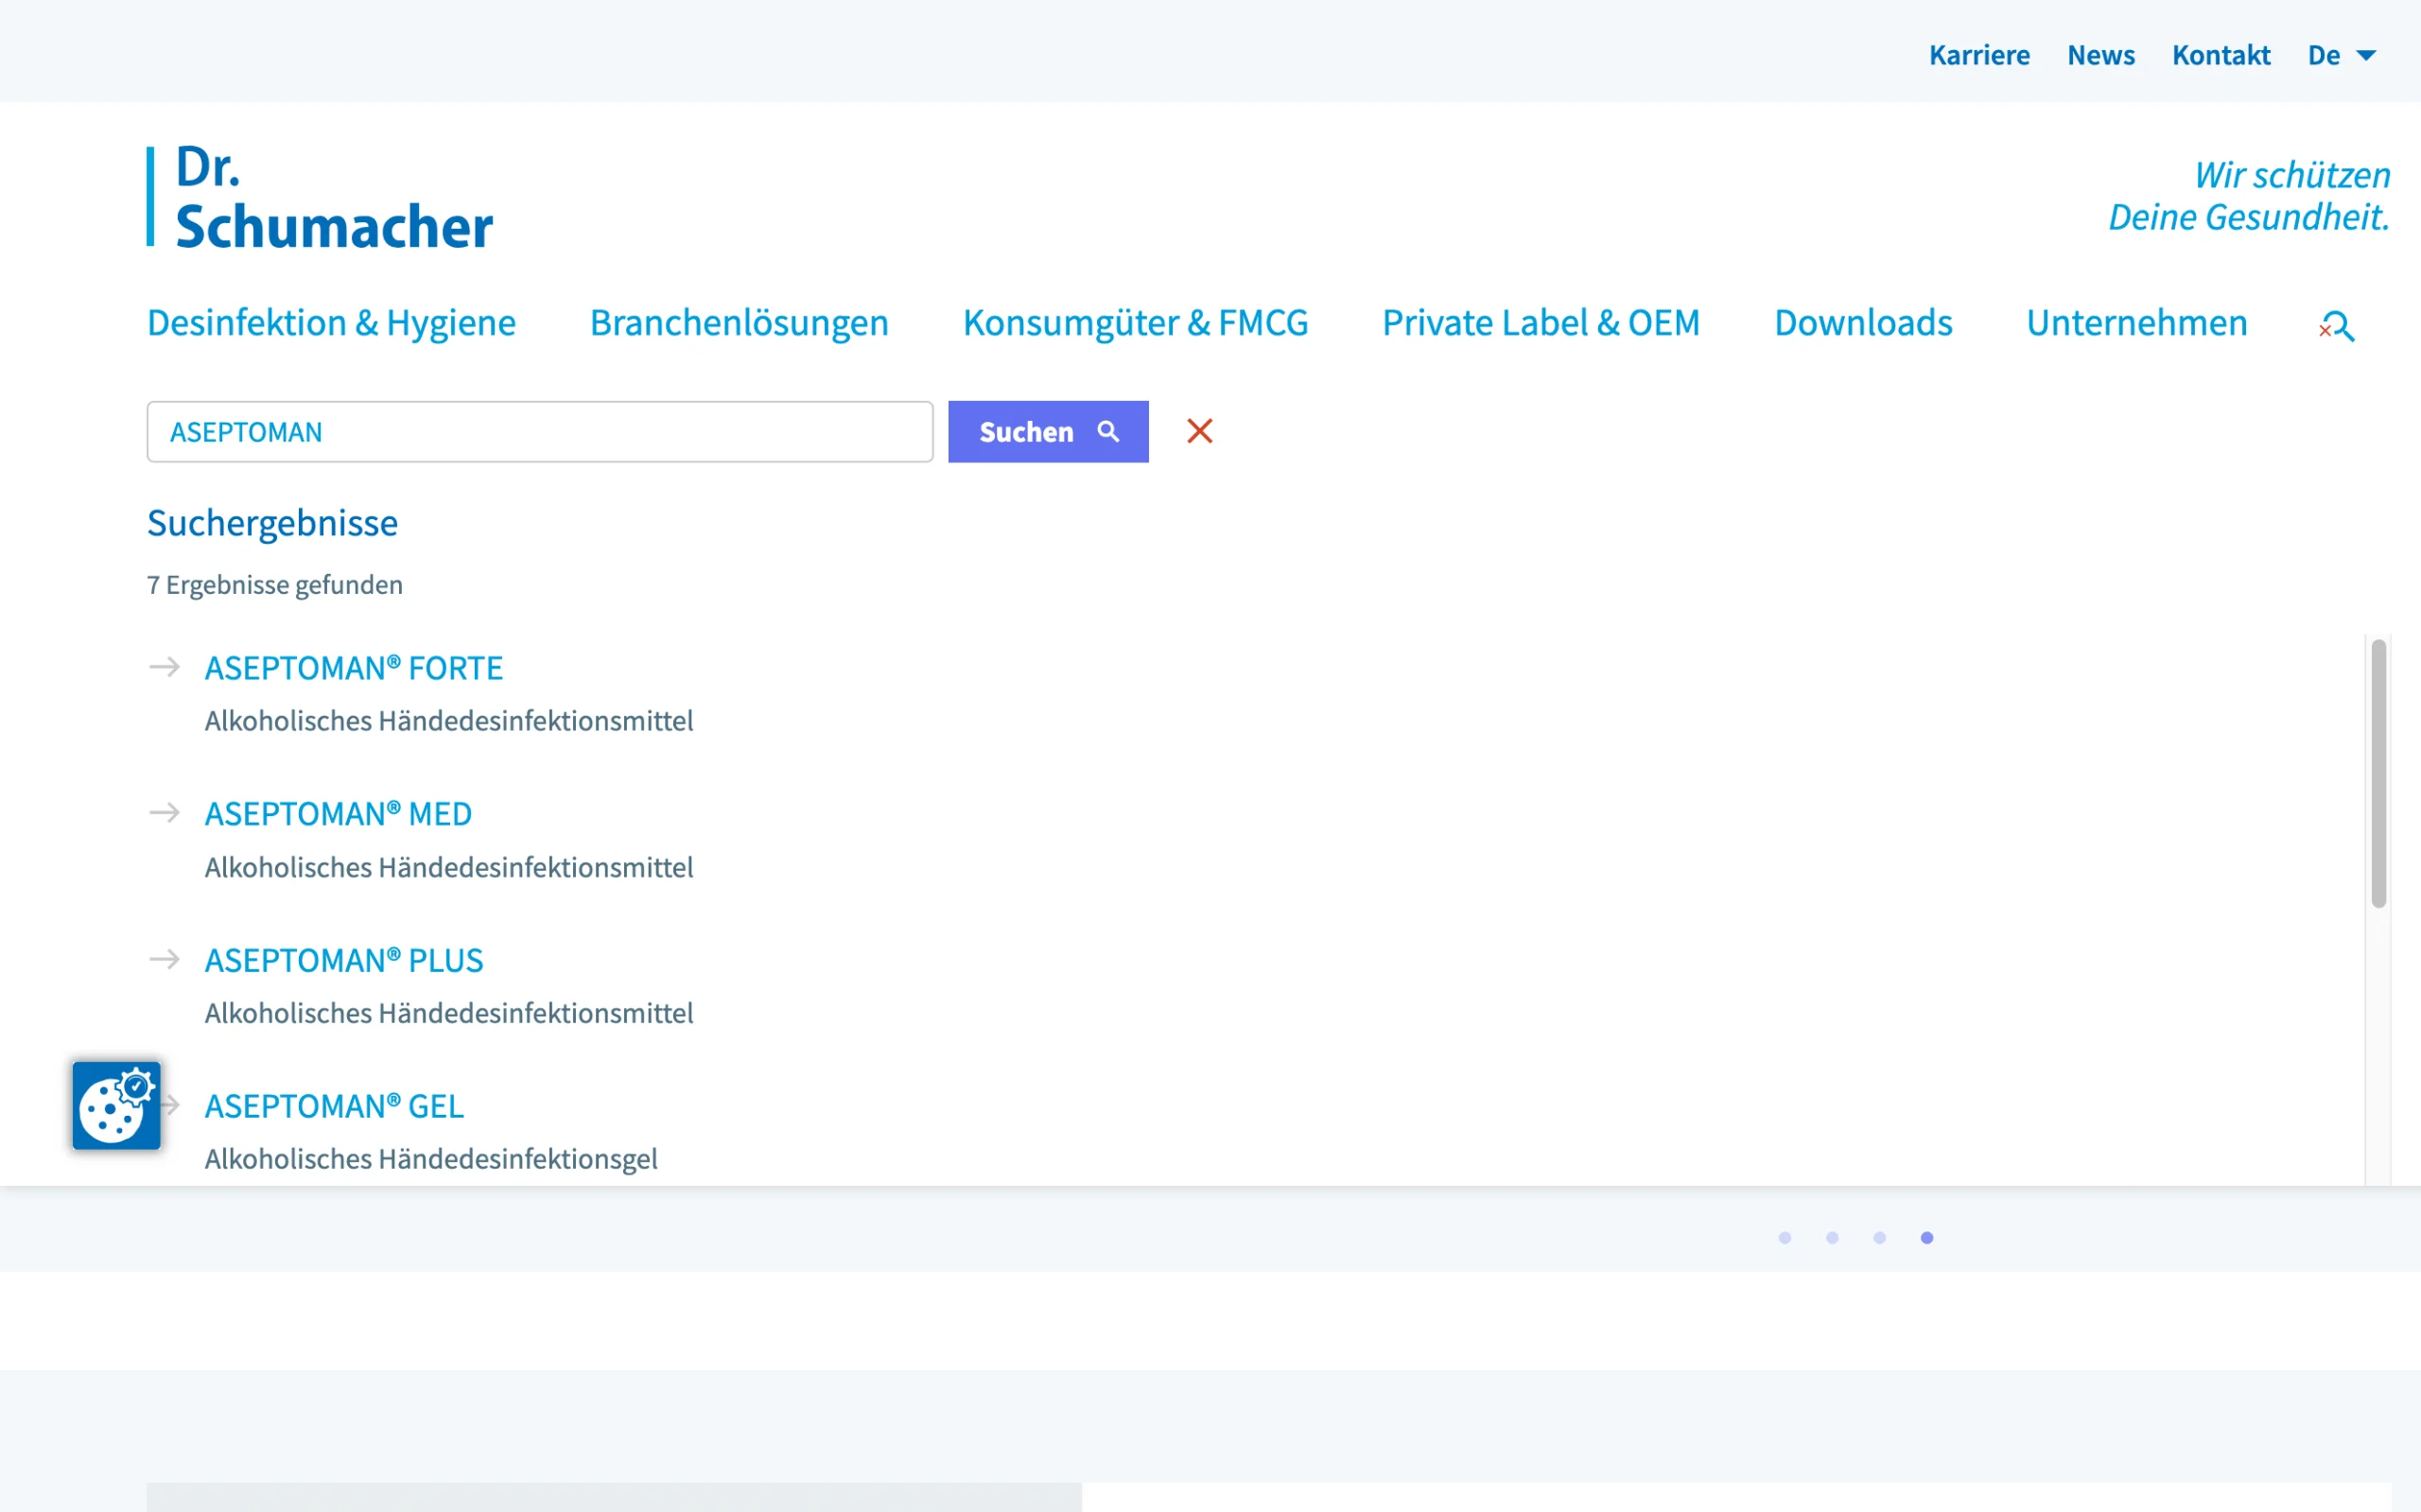Open the Branchenlösungen menu

point(739,323)
